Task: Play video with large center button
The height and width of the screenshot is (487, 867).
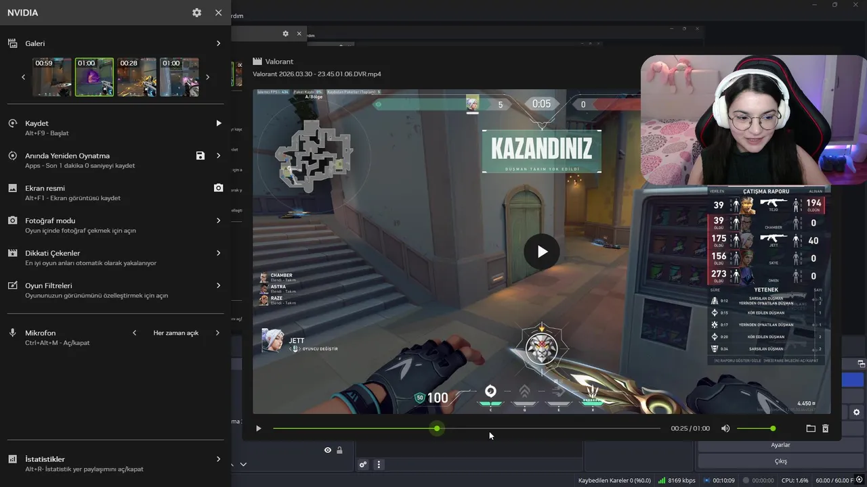Action: (542, 252)
